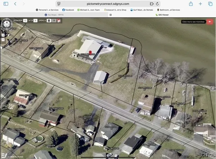The image size is (216, 159).
Task: Expand the (2024) year dropdown
Action: [42, 21]
